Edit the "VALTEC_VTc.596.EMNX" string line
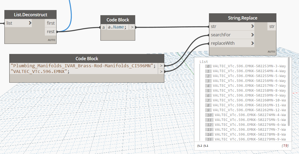 click(x=40, y=72)
